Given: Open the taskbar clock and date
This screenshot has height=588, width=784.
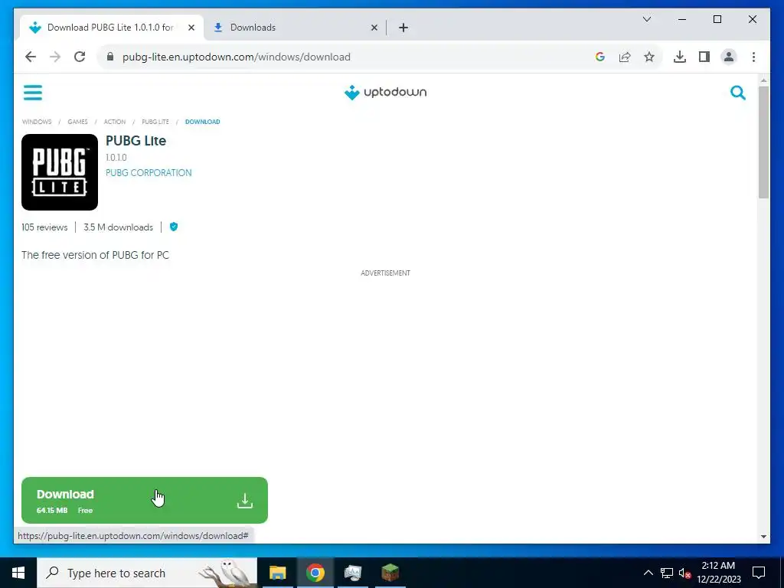Looking at the screenshot, I should click(x=718, y=573).
